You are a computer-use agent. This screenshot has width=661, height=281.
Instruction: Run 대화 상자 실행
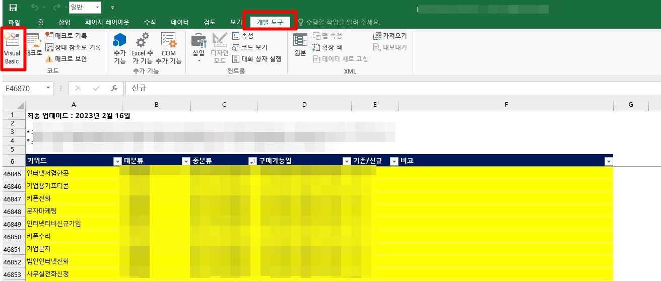pos(257,59)
